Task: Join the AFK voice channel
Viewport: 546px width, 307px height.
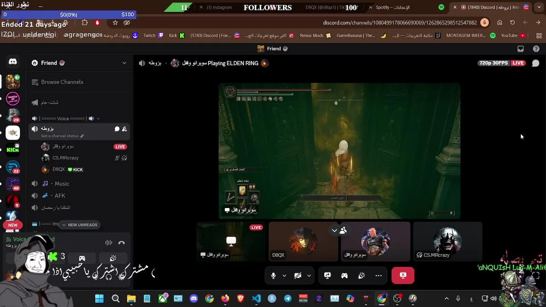Action: (79, 196)
